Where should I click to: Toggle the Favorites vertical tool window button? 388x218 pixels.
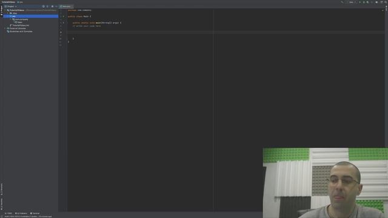click(x=1, y=204)
